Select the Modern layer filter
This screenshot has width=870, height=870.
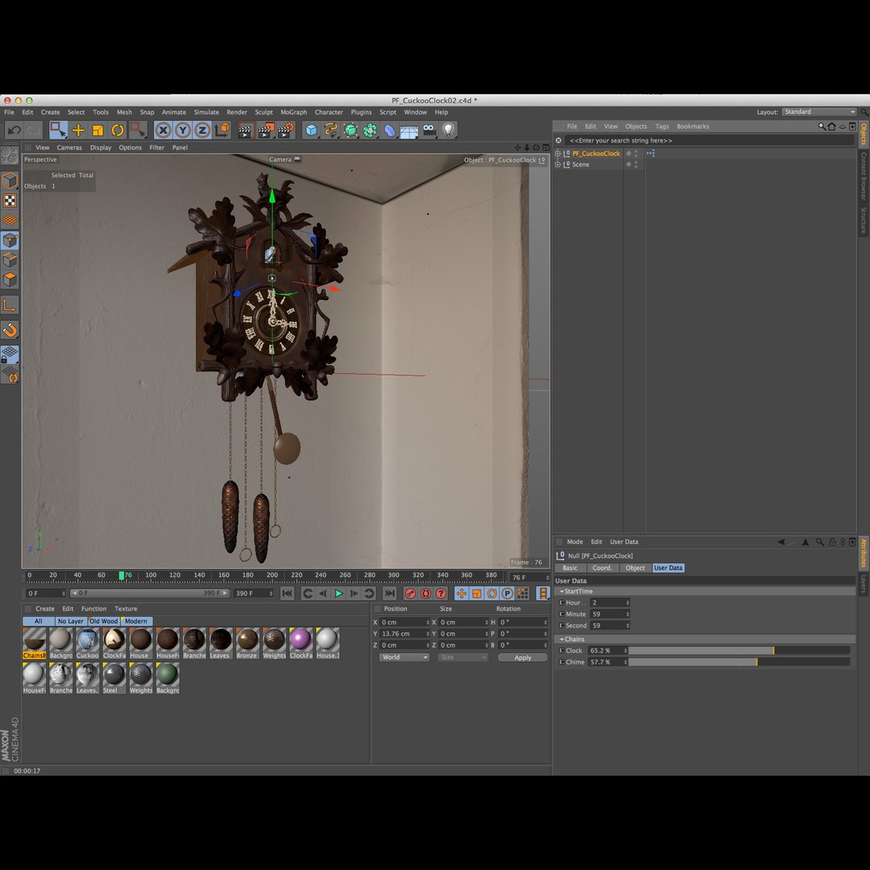tap(136, 621)
